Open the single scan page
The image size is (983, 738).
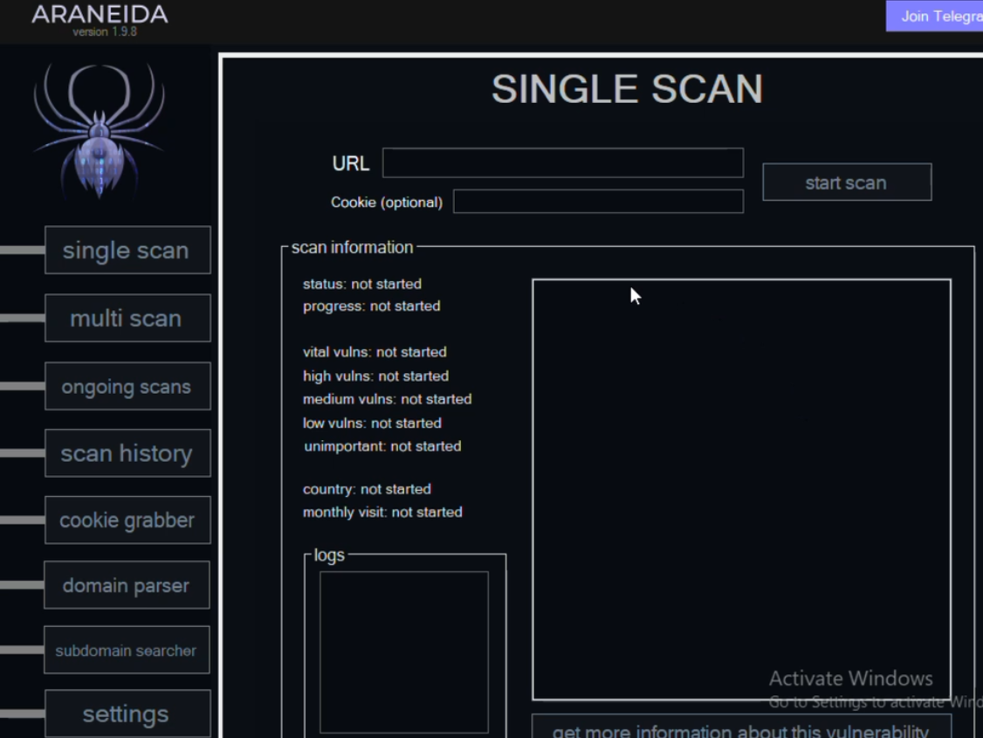127,251
